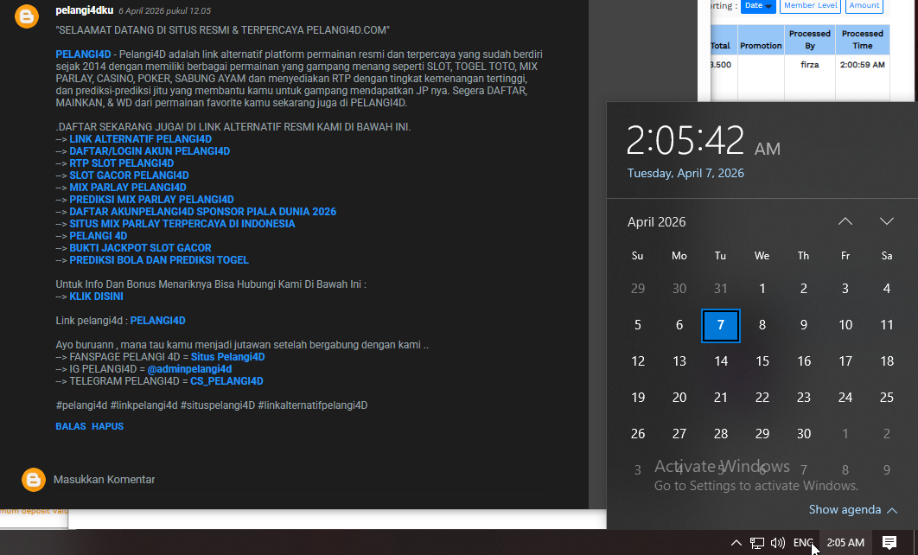Click the KLIK DISINI link

tap(97, 297)
